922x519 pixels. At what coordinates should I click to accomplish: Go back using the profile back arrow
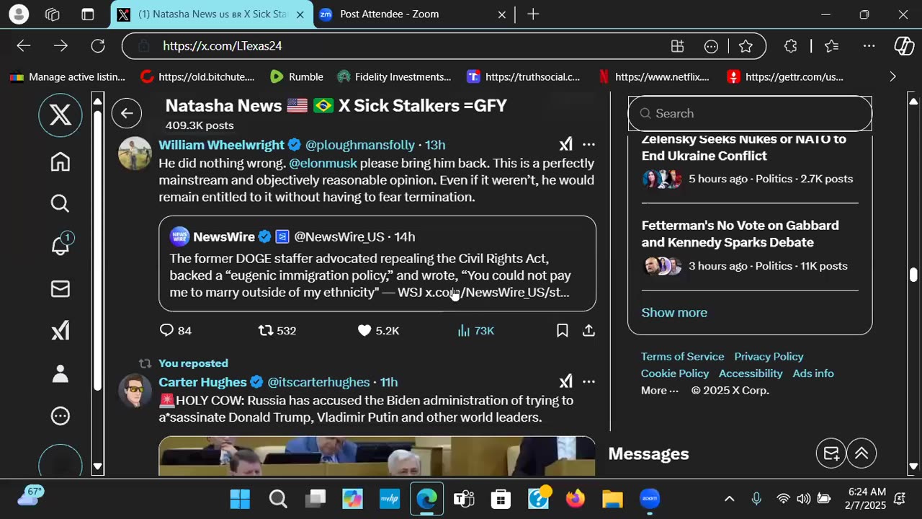pyautogui.click(x=127, y=113)
